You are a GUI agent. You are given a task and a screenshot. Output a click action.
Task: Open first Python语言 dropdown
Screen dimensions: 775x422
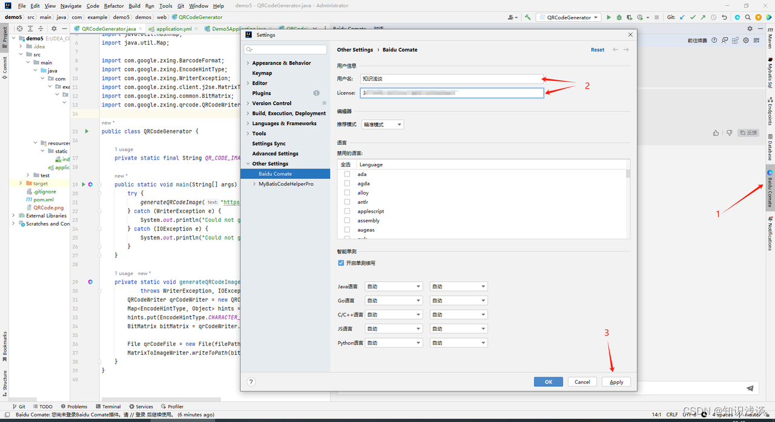click(394, 343)
